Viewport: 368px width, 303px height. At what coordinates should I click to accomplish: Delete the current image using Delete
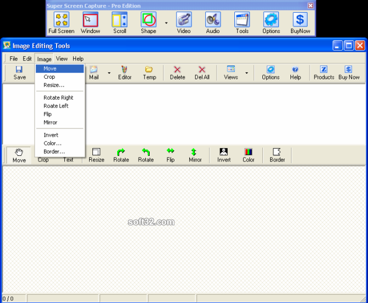click(x=178, y=73)
